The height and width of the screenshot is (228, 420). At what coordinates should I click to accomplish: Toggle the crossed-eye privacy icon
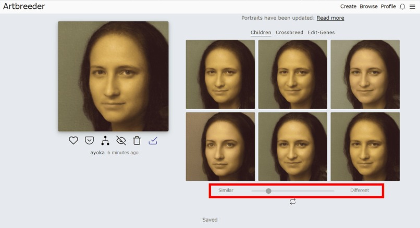click(x=121, y=140)
